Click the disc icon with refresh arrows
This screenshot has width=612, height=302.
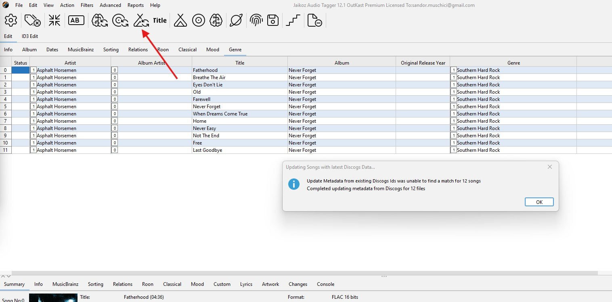coord(120,20)
